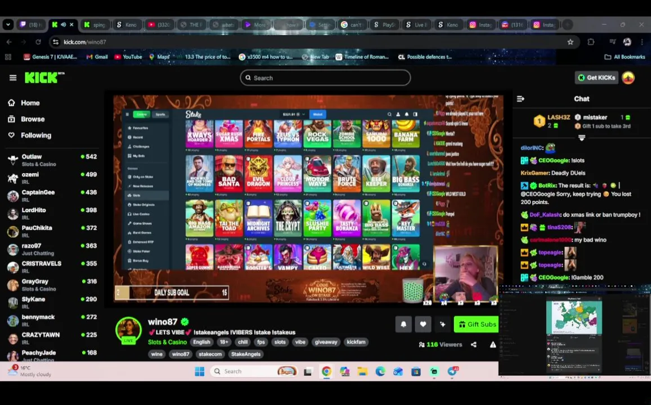Open Outlaw's channel in the sidebar
Image resolution: width=651 pixels, height=405 pixels.
tap(52, 160)
